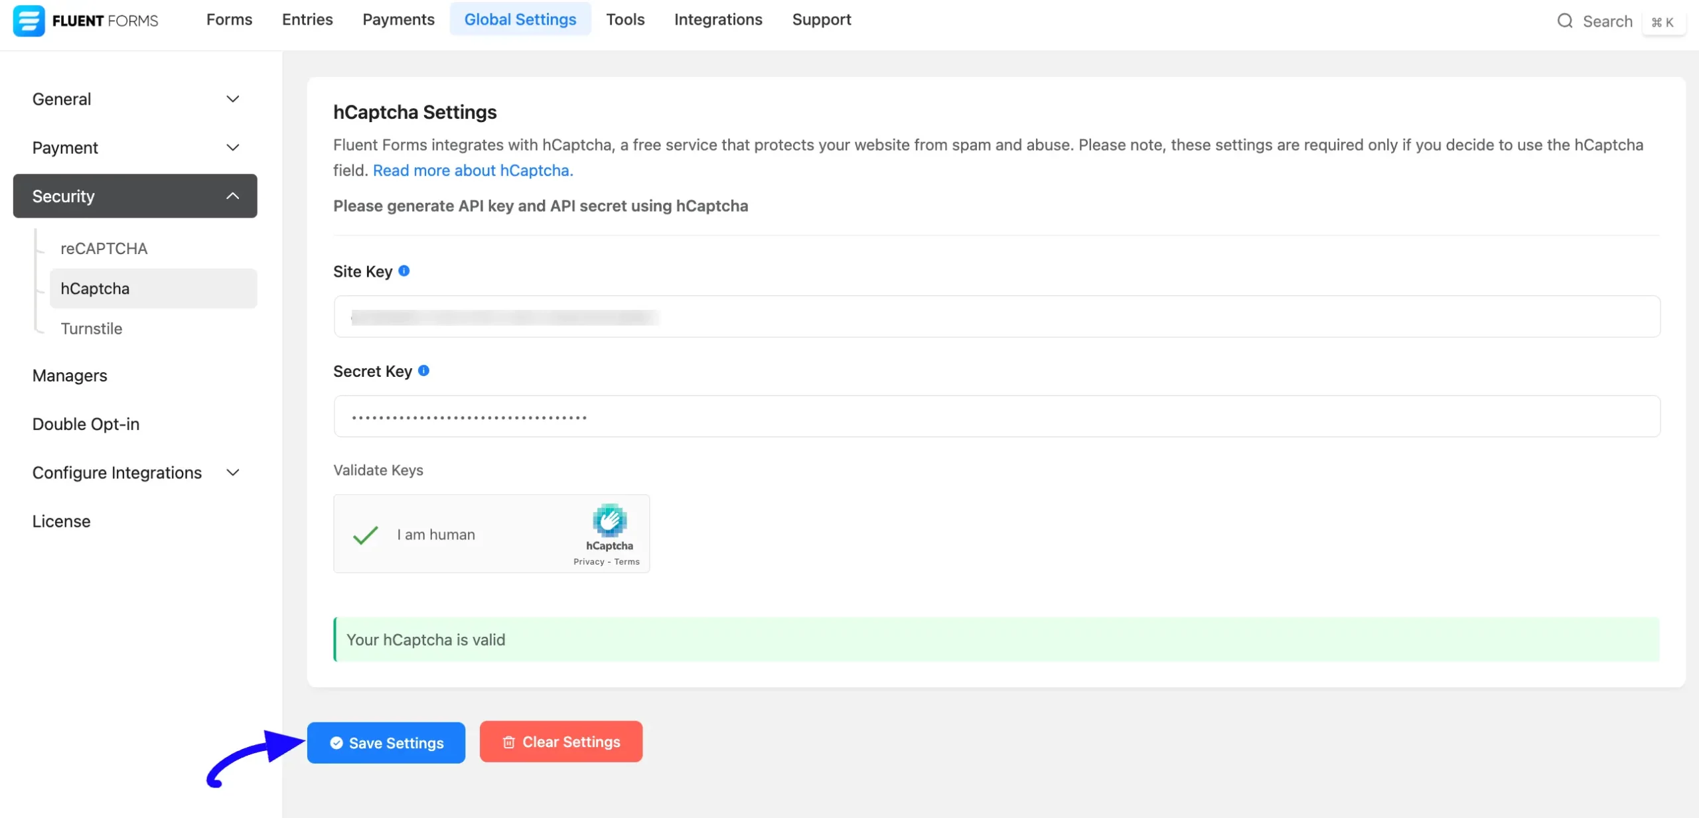Click the General sidebar label
1699x818 pixels.
click(x=62, y=99)
